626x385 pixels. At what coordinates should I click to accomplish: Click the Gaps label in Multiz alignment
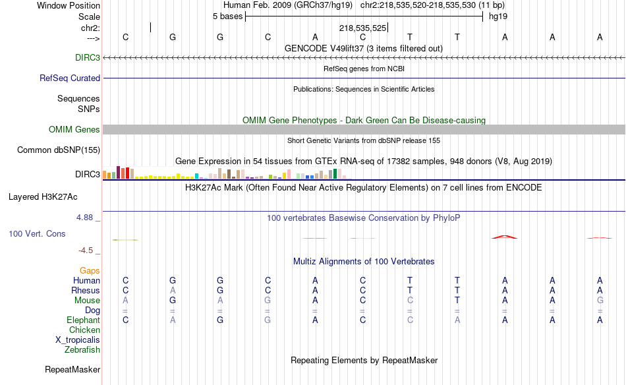click(90, 271)
